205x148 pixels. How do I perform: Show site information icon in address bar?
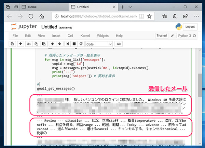click(56, 16)
